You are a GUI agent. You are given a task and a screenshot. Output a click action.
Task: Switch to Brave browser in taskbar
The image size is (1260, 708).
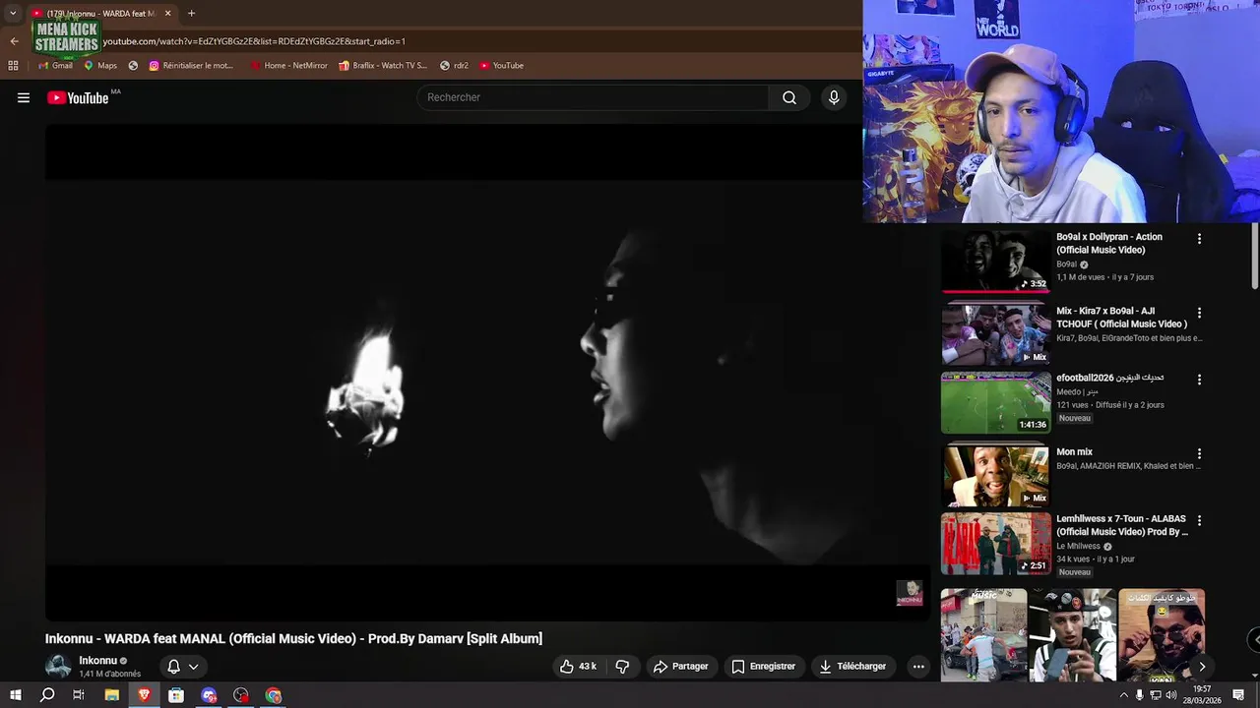(144, 695)
